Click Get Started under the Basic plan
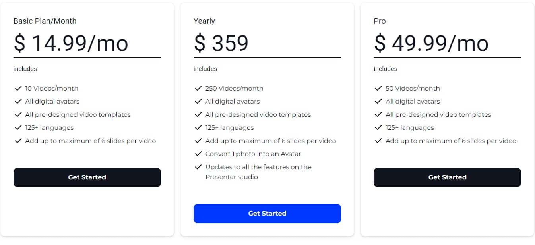The width and height of the screenshot is (535, 245). [87, 177]
